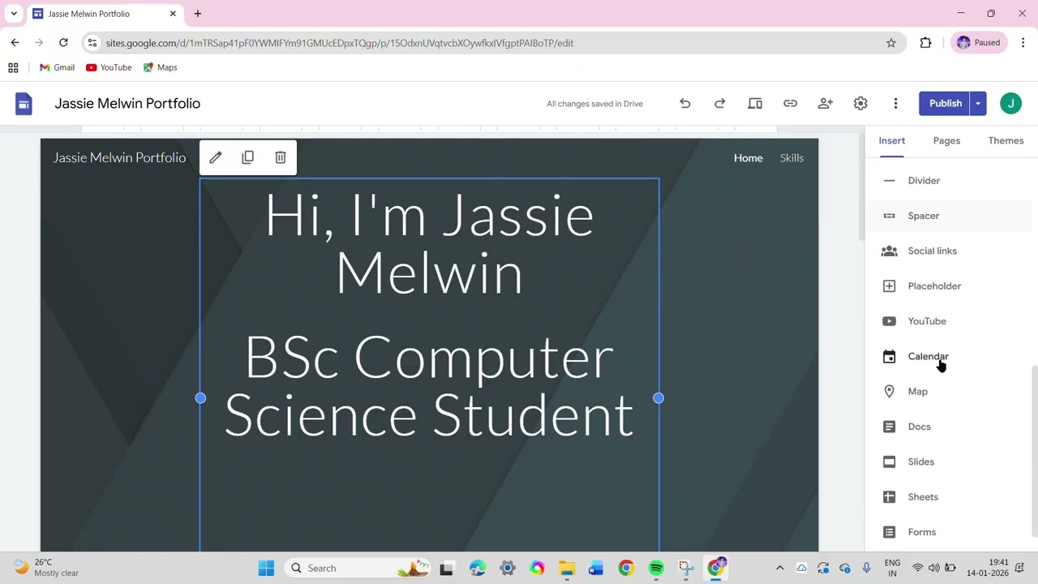This screenshot has height=584, width=1038.
Task: Insert a Divider element
Action: pyautogui.click(x=949, y=181)
